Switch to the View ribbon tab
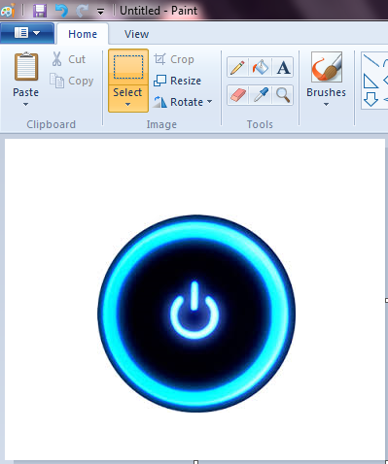This screenshot has height=464, width=388. (136, 34)
